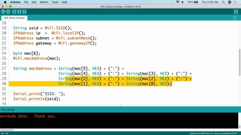Click the horizontal scrollbar thumb at bottom
Viewport: 241px width, 135px height.
7,130
